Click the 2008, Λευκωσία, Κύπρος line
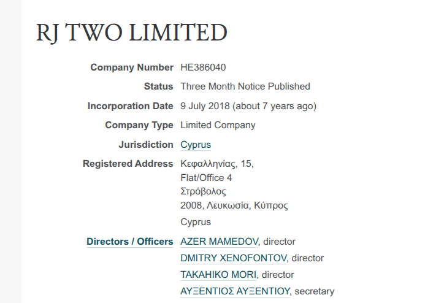This screenshot has height=303, width=444. pos(234,205)
